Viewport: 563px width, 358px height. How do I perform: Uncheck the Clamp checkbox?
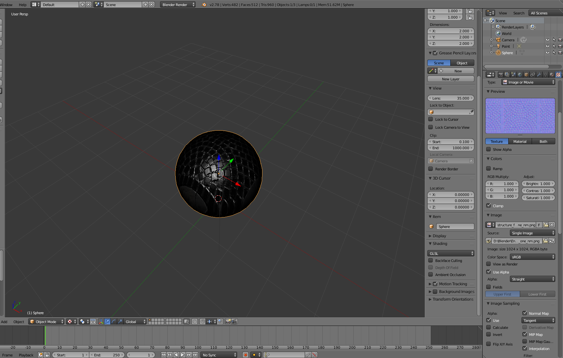[x=488, y=206]
